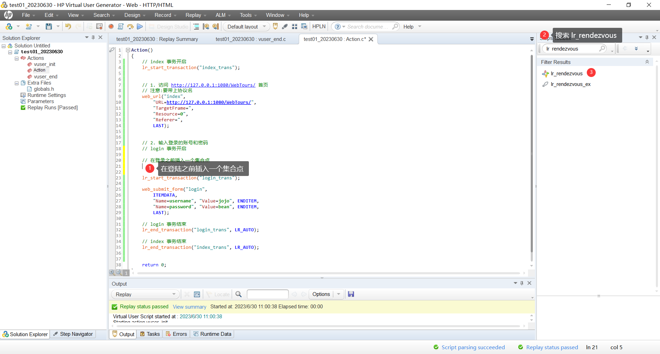660x354 pixels.
Task: Open the Replay dropdown in the Output pane
Action: [x=145, y=294]
